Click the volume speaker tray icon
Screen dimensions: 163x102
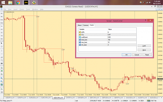pos(150,2)
